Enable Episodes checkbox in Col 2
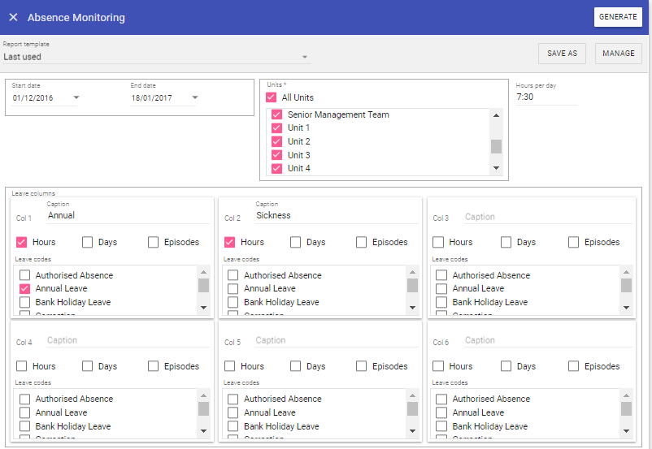This screenshot has height=449, width=652. [x=362, y=242]
